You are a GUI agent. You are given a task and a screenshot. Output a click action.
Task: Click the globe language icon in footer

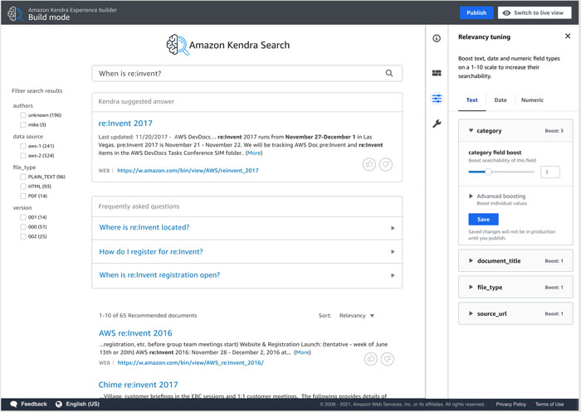(59, 404)
